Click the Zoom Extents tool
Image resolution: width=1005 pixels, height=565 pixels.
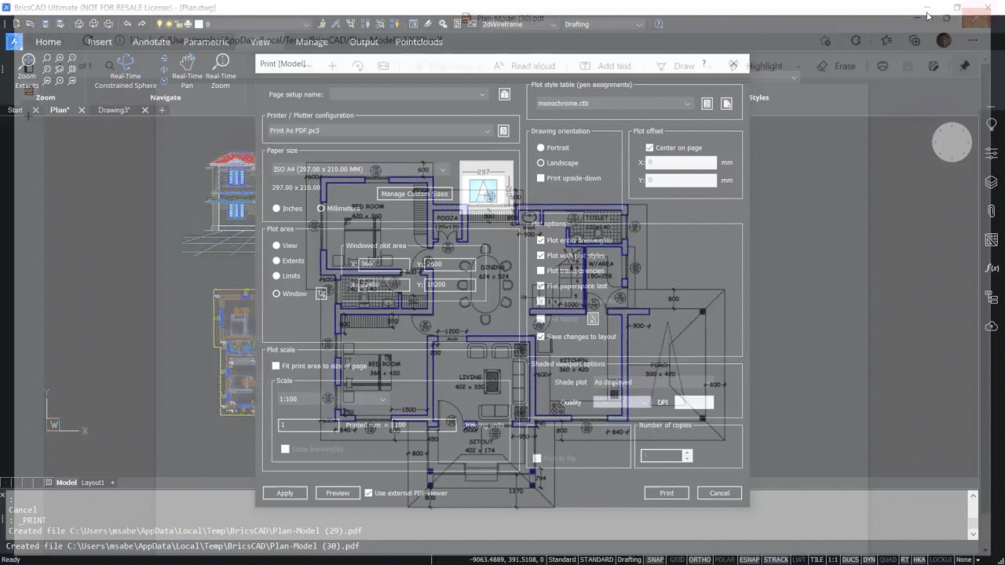point(27,70)
